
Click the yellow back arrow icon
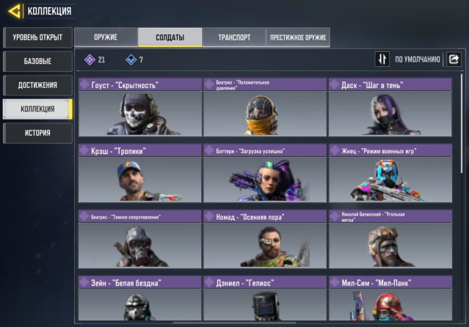click(15, 11)
